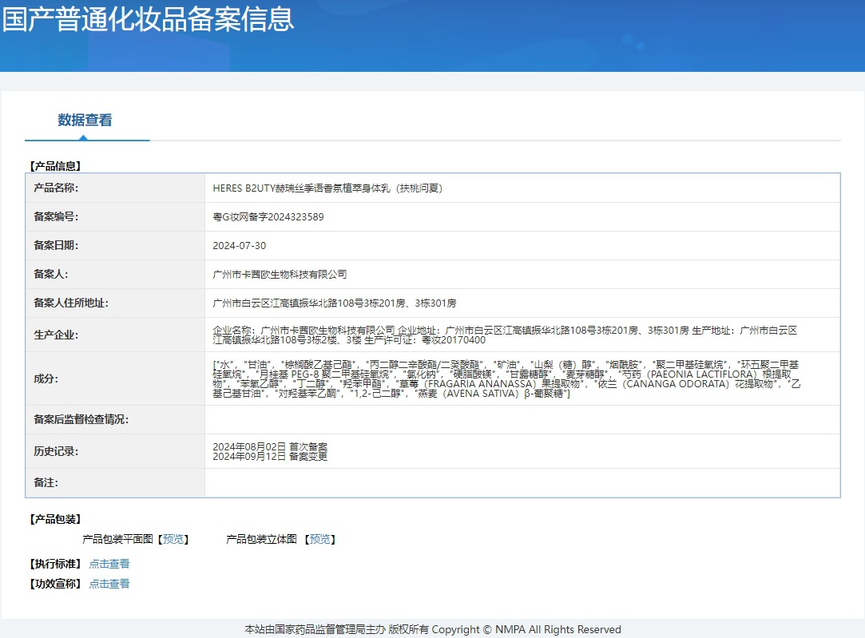Select the 备案人住所地址 value with 振华北路108号
The width and height of the screenshot is (865, 638).
335,303
